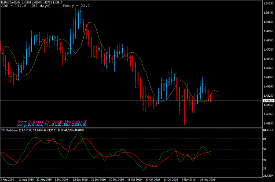The image size is (275, 182).
Task: Click the 1.44850 price axis label
Action: [268, 77]
